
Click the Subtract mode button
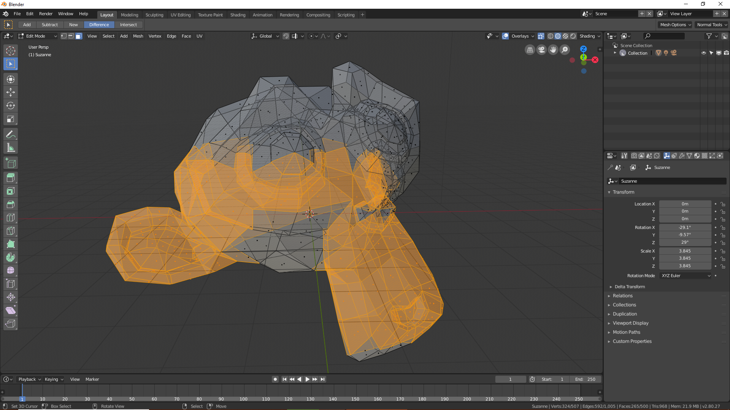pos(50,25)
